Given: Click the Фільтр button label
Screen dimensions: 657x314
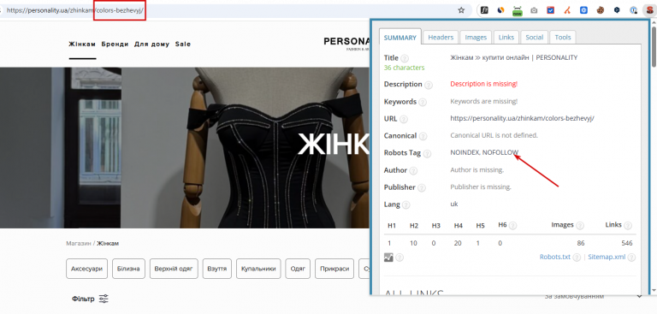Looking at the screenshot, I should point(83,299).
